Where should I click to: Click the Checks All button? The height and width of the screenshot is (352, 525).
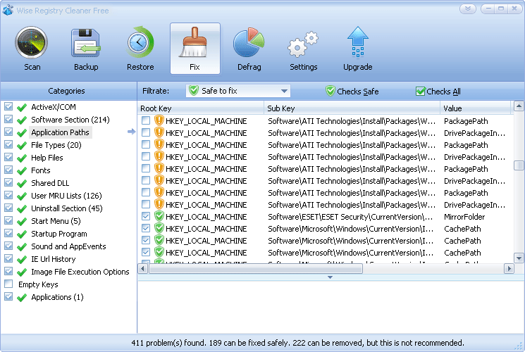point(438,91)
